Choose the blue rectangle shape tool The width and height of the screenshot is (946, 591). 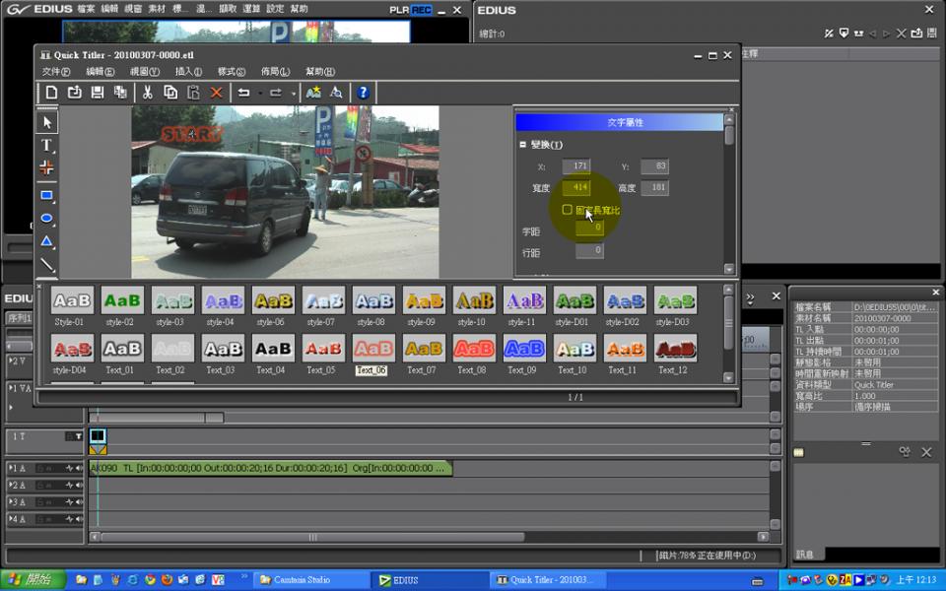pos(46,195)
